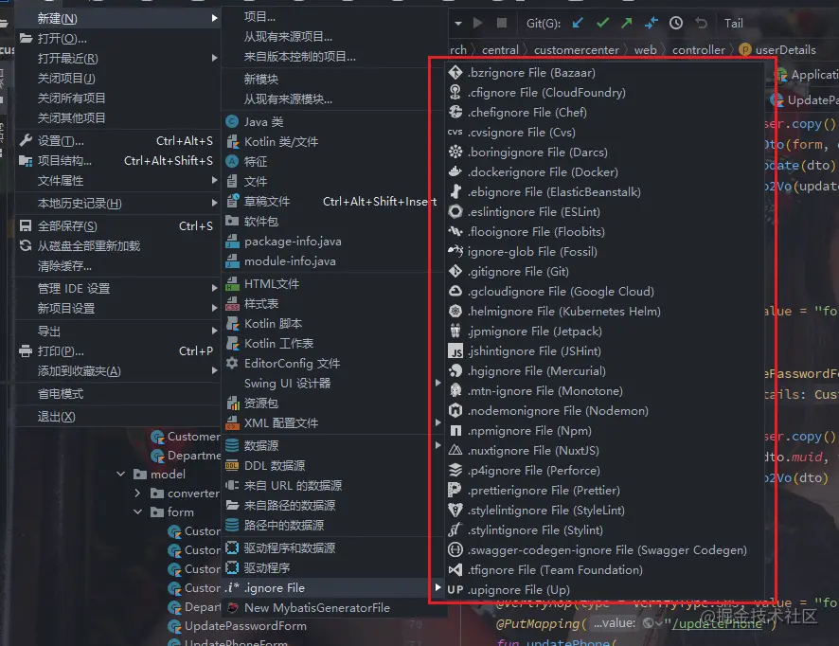Expand the converter folder chevron
The height and width of the screenshot is (646, 839).
(x=137, y=493)
